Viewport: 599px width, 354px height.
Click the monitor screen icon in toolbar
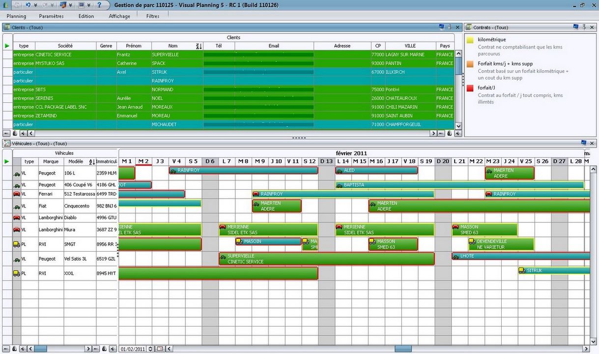click(81, 4)
